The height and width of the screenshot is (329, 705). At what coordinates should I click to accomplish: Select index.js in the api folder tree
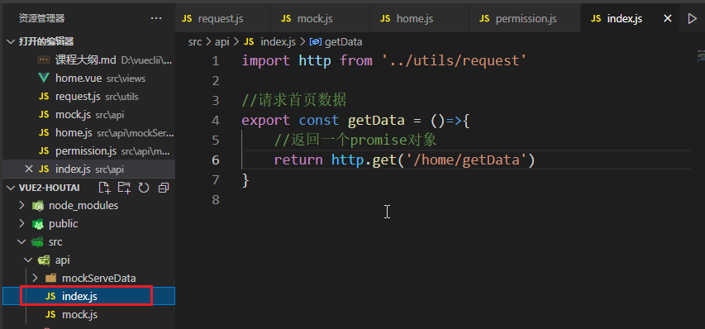pos(88,296)
